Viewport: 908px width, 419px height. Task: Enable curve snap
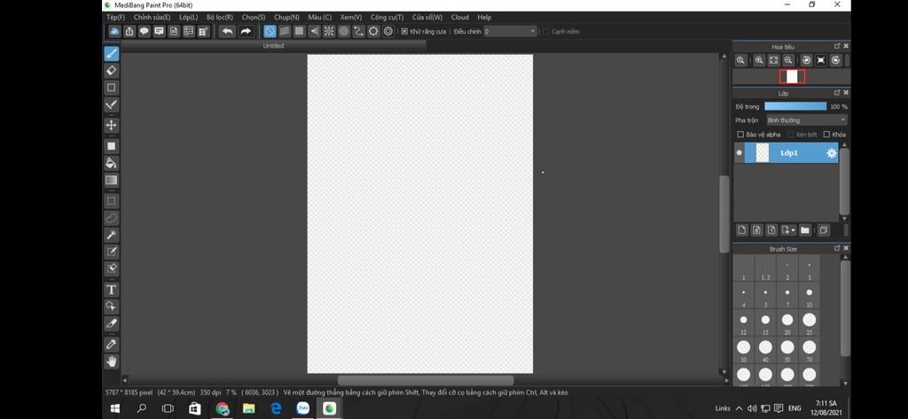358,31
